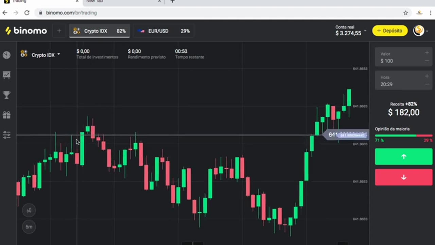Open the bonuses gift icon

point(6,115)
